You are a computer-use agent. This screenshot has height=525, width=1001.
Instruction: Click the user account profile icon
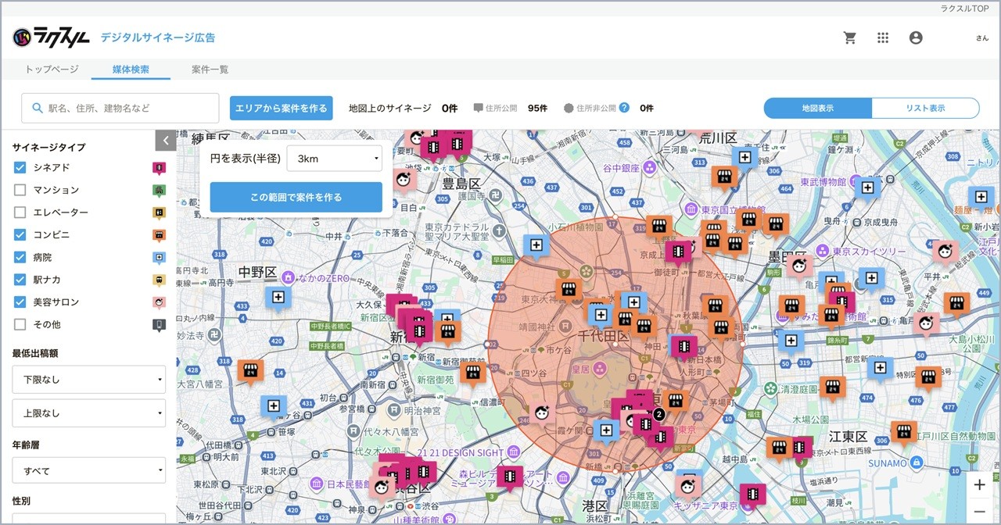916,37
